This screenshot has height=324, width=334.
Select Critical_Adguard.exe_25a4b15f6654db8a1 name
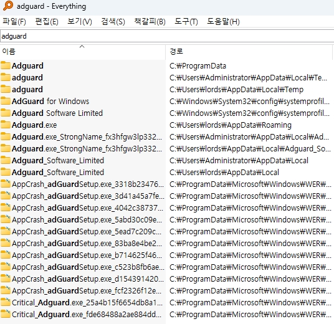pos(87,302)
